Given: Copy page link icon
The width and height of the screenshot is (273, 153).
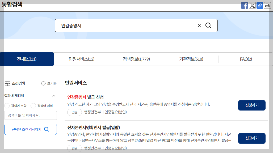Looking at the screenshot, I should pyautogui.click(x=260, y=6).
